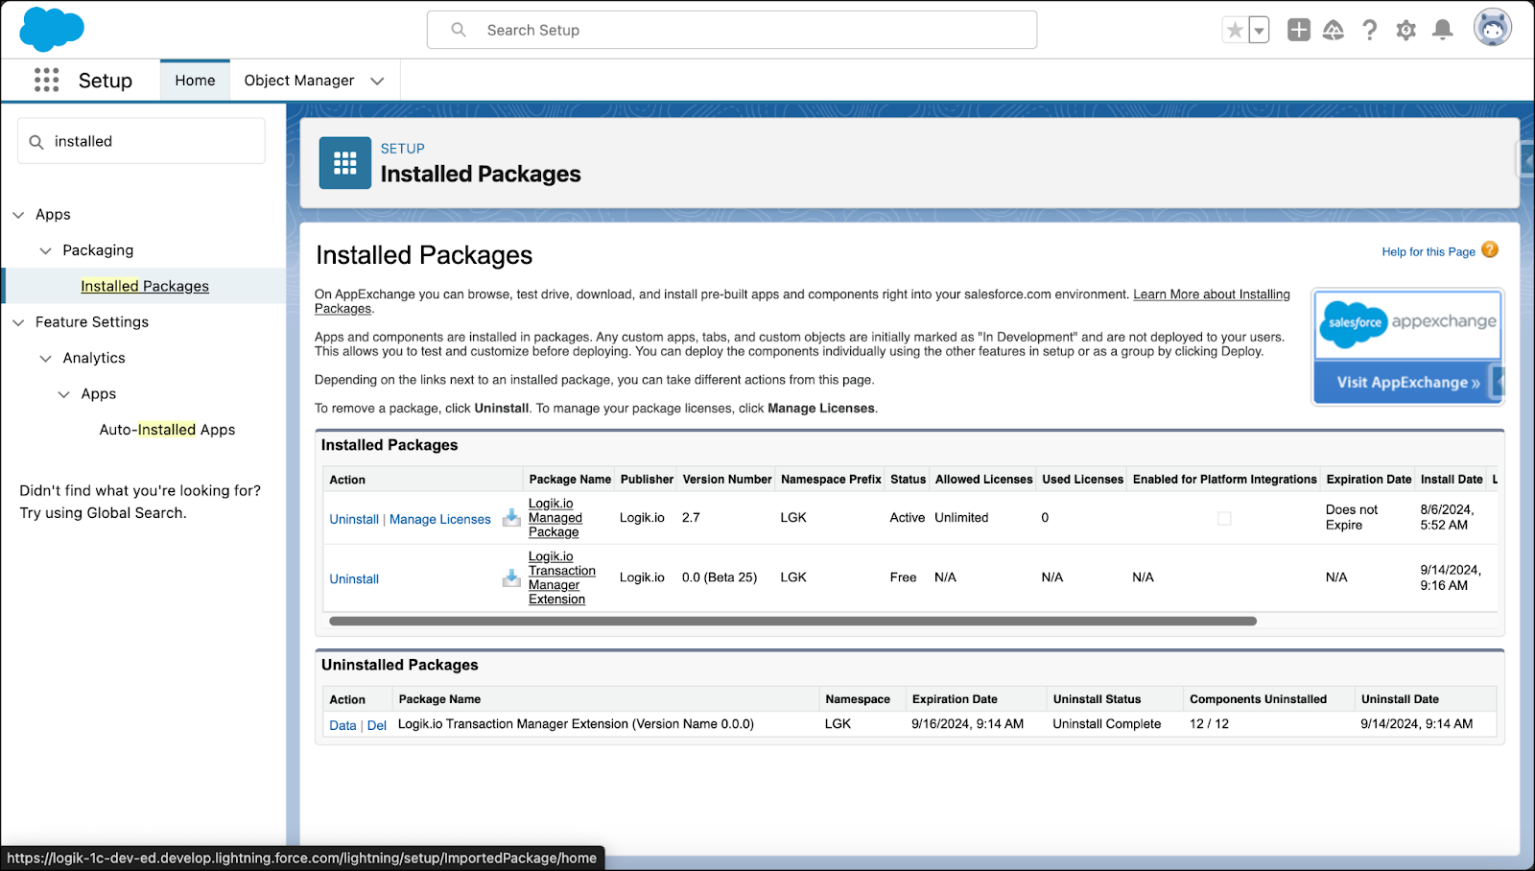Open the Logik.io Managed Package link

555,518
